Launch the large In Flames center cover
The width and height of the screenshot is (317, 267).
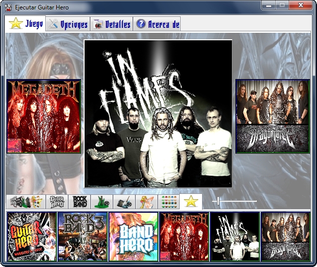(x=158, y=114)
